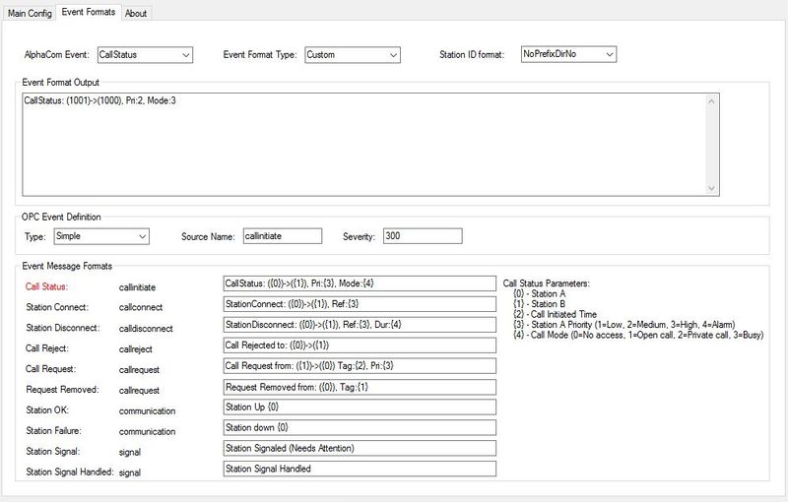Click the Request Removed format field
This screenshot has height=502, width=788.
click(360, 387)
